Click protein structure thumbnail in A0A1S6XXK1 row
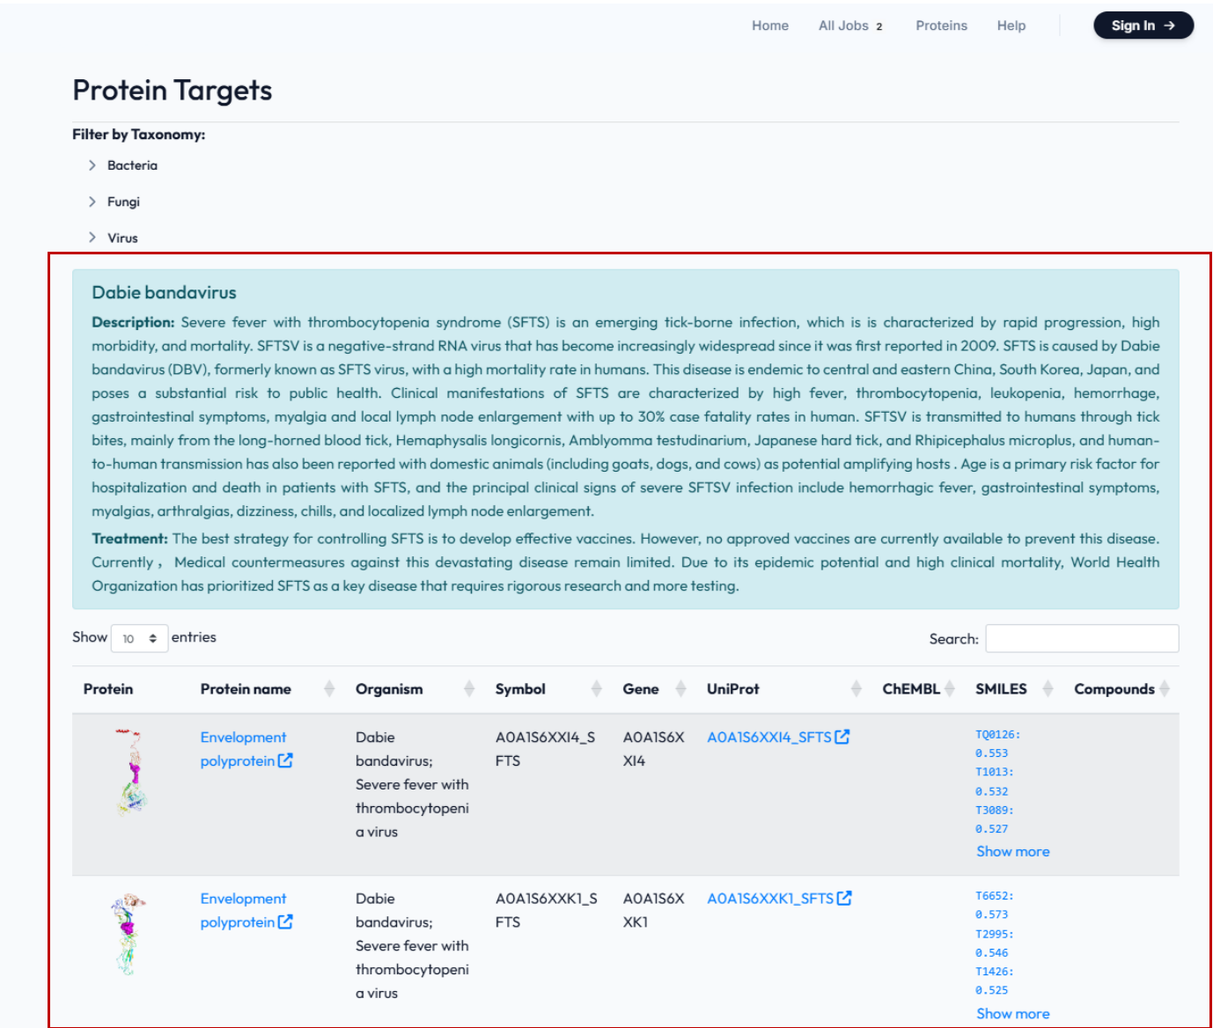The image size is (1213, 1028). [x=129, y=934]
